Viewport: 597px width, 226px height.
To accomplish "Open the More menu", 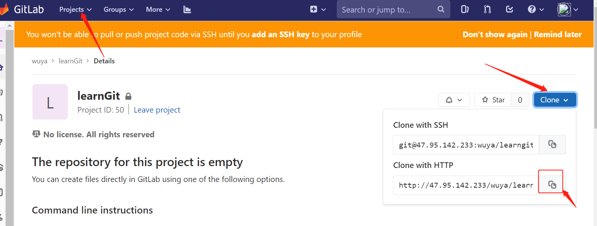I will click(x=158, y=9).
